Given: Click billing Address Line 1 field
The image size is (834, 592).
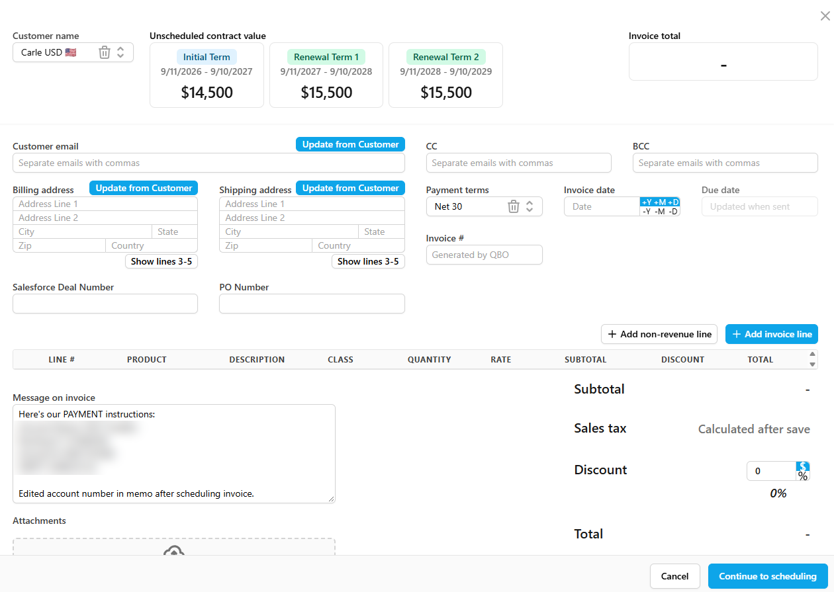Looking at the screenshot, I should point(105,204).
